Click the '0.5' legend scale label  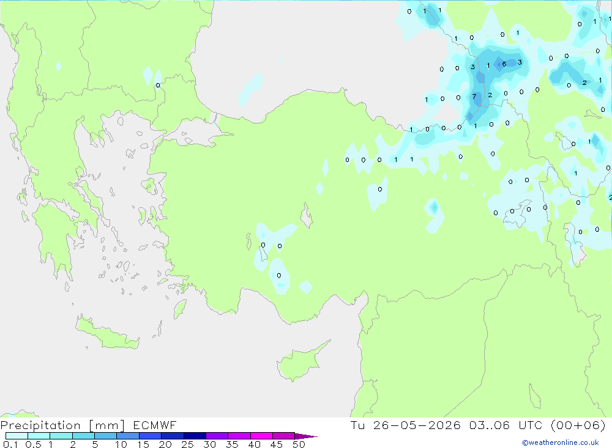(33, 444)
